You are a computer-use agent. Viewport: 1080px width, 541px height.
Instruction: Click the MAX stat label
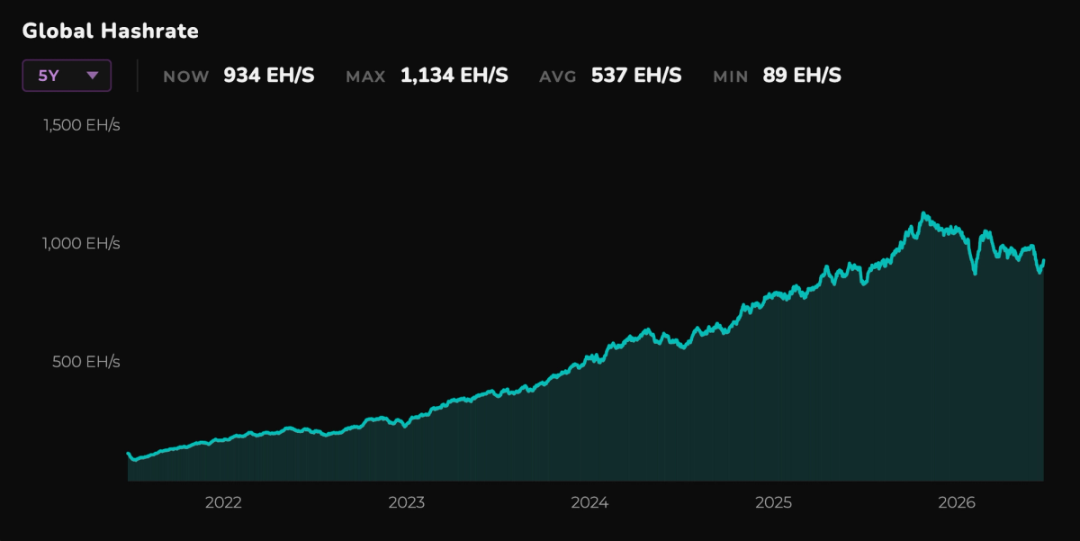(x=365, y=77)
